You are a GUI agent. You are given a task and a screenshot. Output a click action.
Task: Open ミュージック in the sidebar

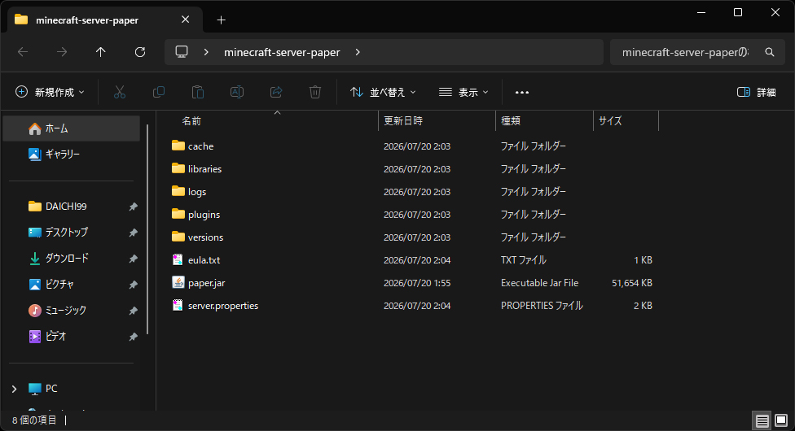(x=72, y=311)
